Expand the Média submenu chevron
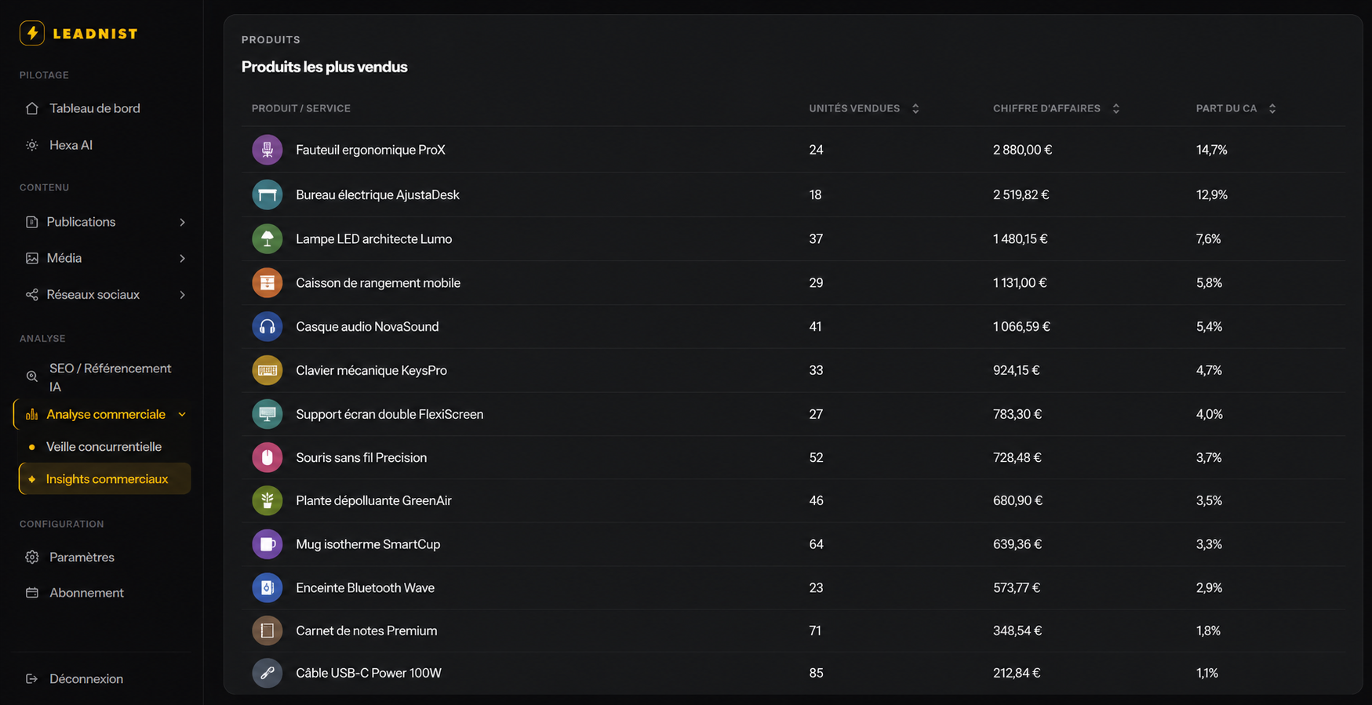Screen dimensions: 1372x705 182,258
